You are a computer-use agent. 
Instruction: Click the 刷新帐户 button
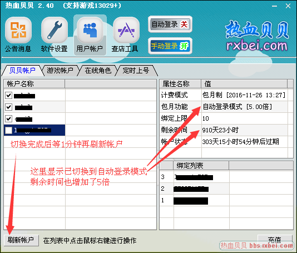click(x=21, y=240)
